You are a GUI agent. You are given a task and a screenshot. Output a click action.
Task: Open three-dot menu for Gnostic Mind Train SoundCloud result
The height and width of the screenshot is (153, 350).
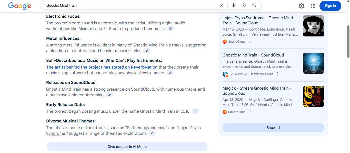click(277, 74)
